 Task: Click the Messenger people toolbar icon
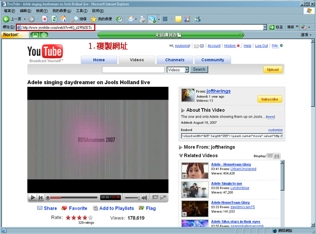point(197,19)
